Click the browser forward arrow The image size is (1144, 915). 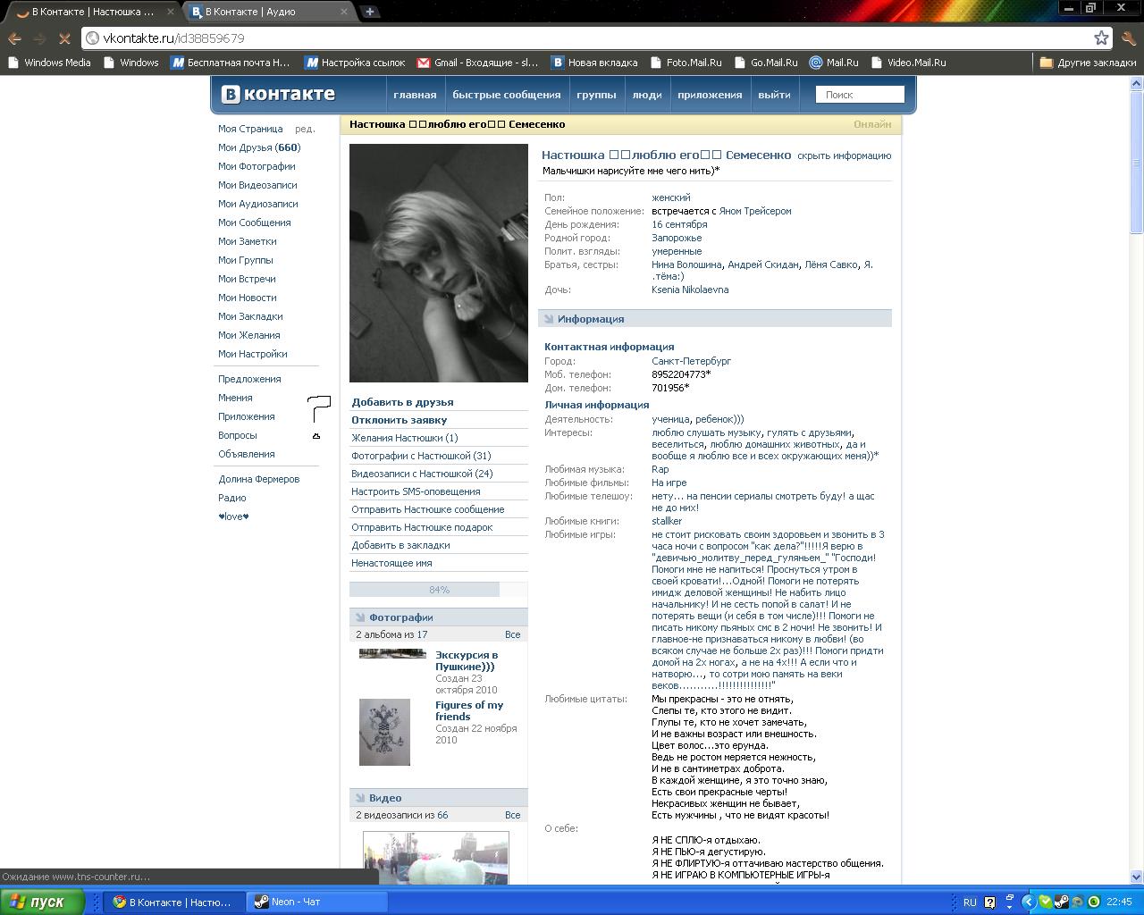click(x=39, y=38)
